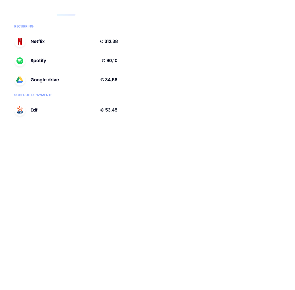The width and height of the screenshot is (295, 290).
Task: Select the Edf payment label
Action: tap(34, 110)
